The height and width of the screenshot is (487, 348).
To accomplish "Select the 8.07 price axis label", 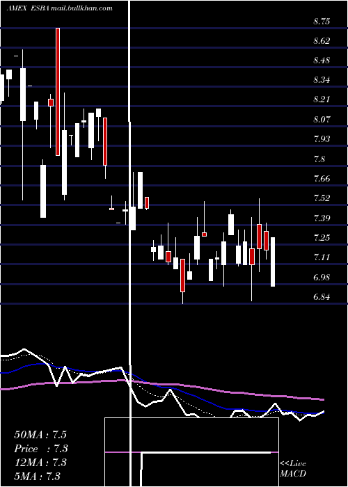I will point(322,119).
